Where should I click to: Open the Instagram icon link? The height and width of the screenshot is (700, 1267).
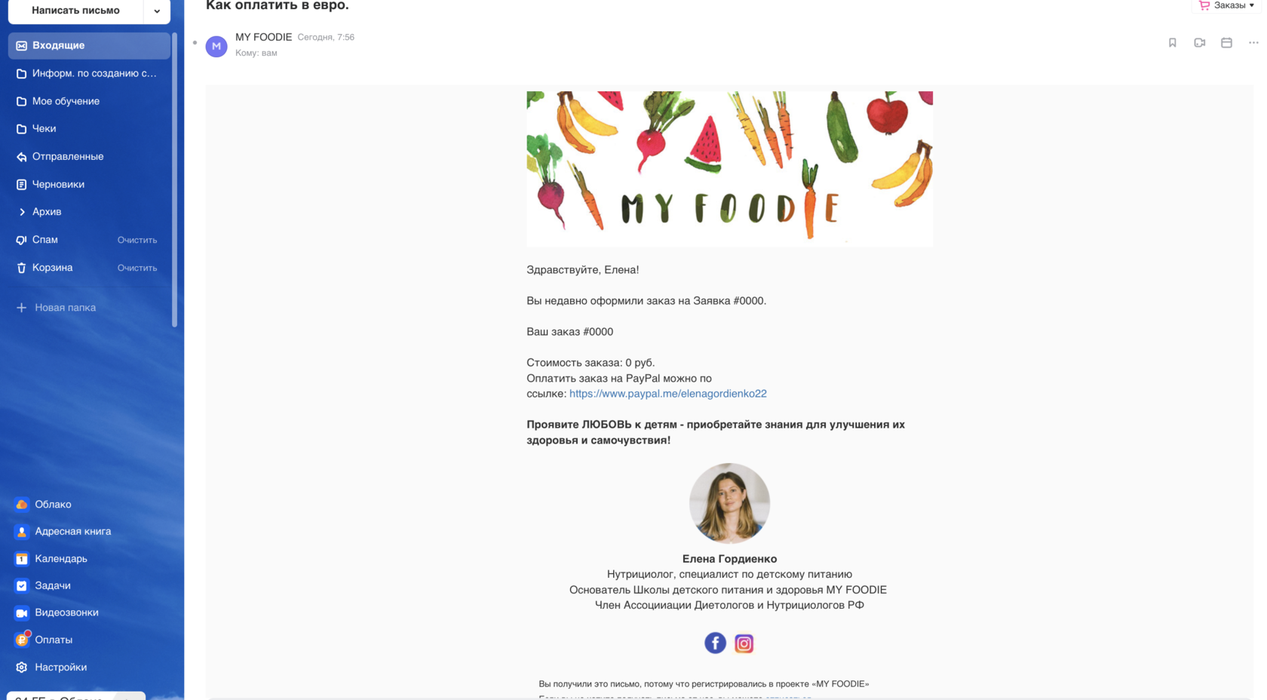click(x=744, y=643)
